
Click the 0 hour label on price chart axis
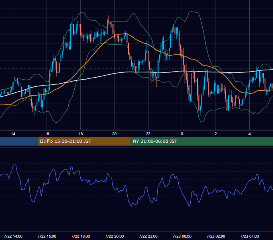[182, 134]
